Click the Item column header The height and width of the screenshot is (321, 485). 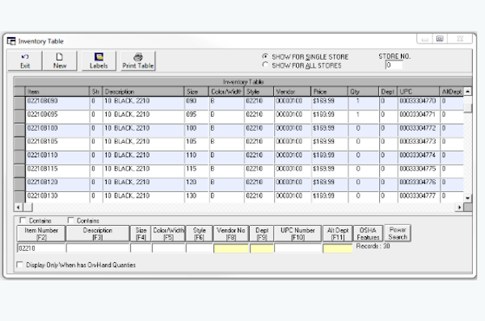point(57,92)
